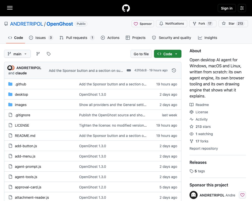This screenshot has width=252, height=201.
Task: Open the .gitignore file
Action: click(x=22, y=115)
